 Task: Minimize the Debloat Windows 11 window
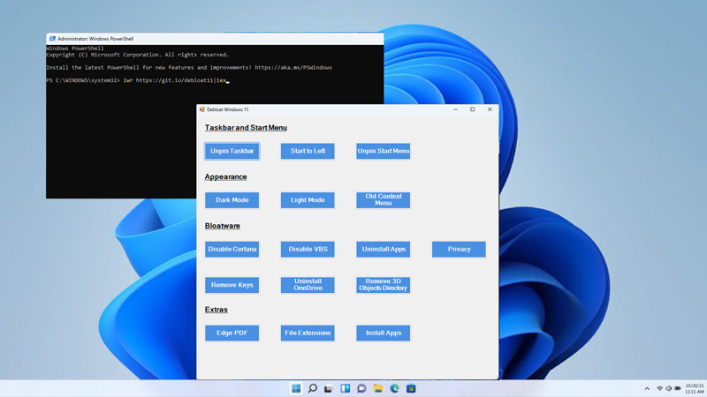455,109
